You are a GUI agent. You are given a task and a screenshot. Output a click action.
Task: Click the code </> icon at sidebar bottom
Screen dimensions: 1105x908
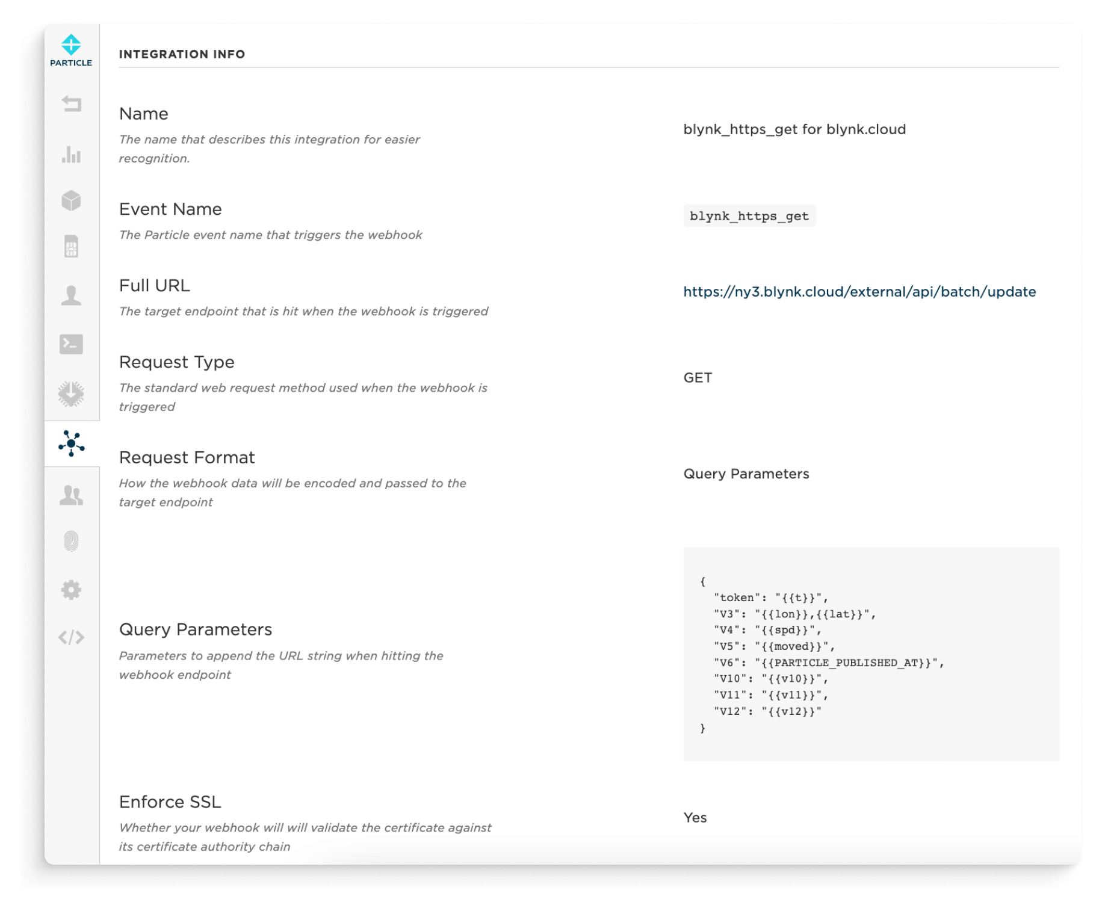(x=72, y=636)
